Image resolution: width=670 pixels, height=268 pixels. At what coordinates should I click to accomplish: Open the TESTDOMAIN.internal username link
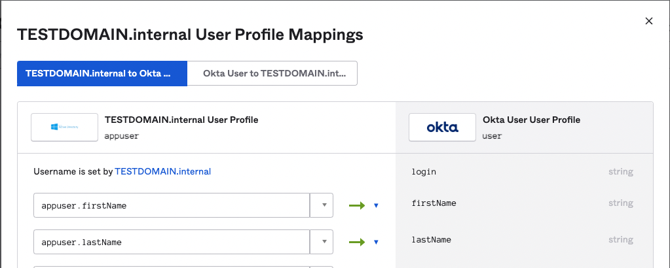click(x=162, y=172)
